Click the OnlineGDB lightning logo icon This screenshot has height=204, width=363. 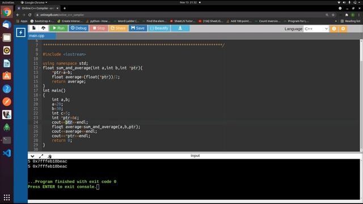click(20, 32)
